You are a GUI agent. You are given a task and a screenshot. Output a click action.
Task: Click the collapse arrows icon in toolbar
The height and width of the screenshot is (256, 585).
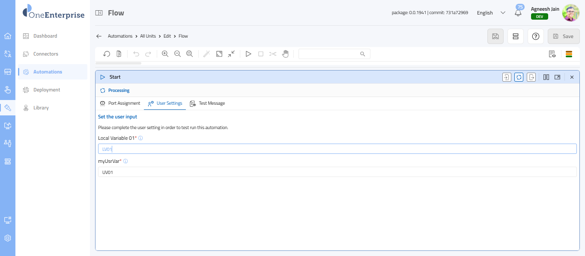[x=231, y=54]
